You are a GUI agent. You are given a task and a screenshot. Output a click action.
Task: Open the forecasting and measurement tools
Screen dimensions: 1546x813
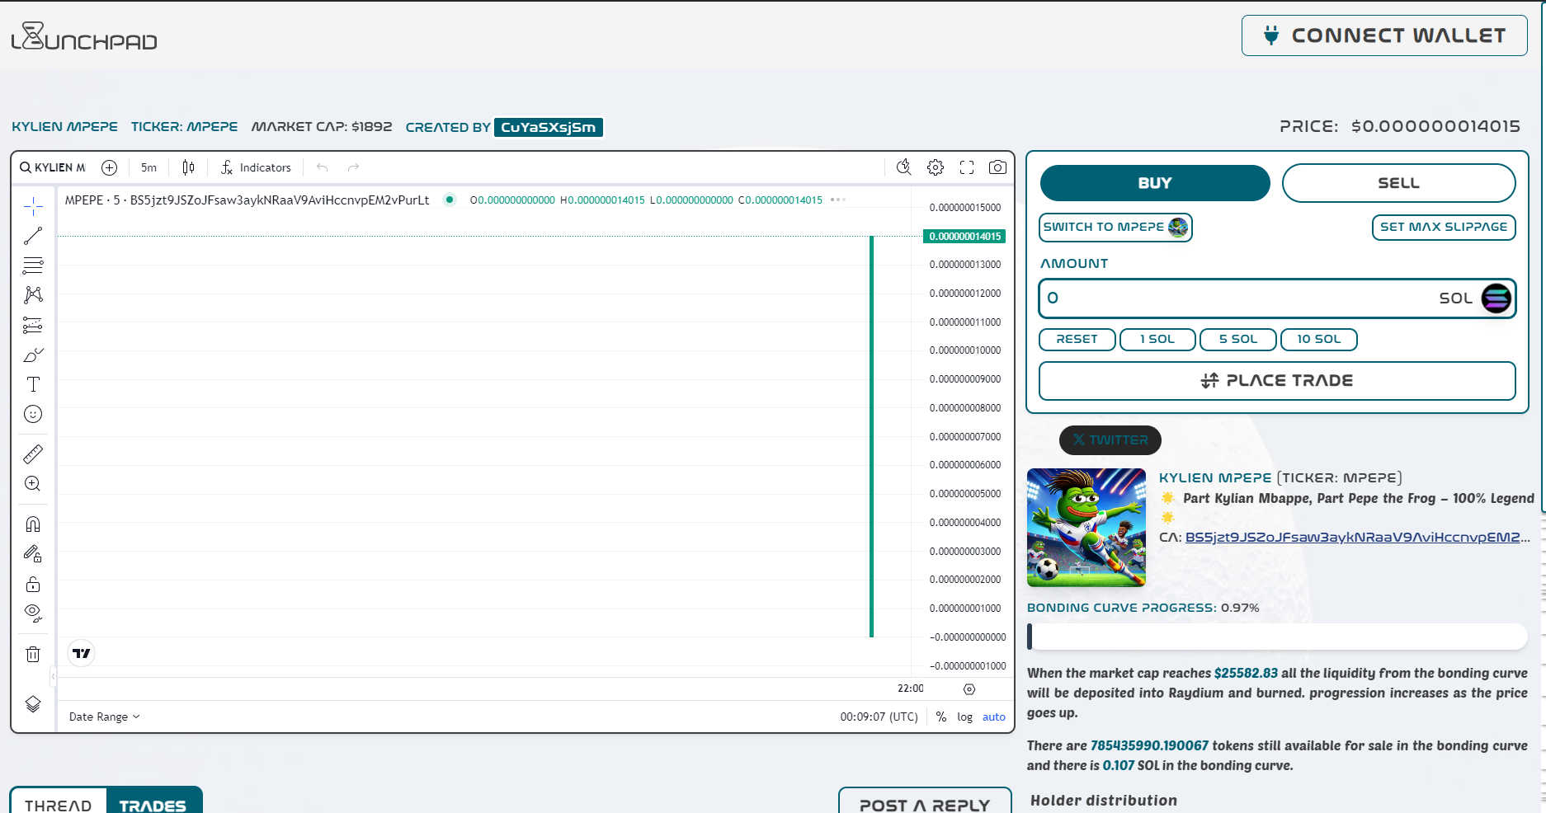33,325
